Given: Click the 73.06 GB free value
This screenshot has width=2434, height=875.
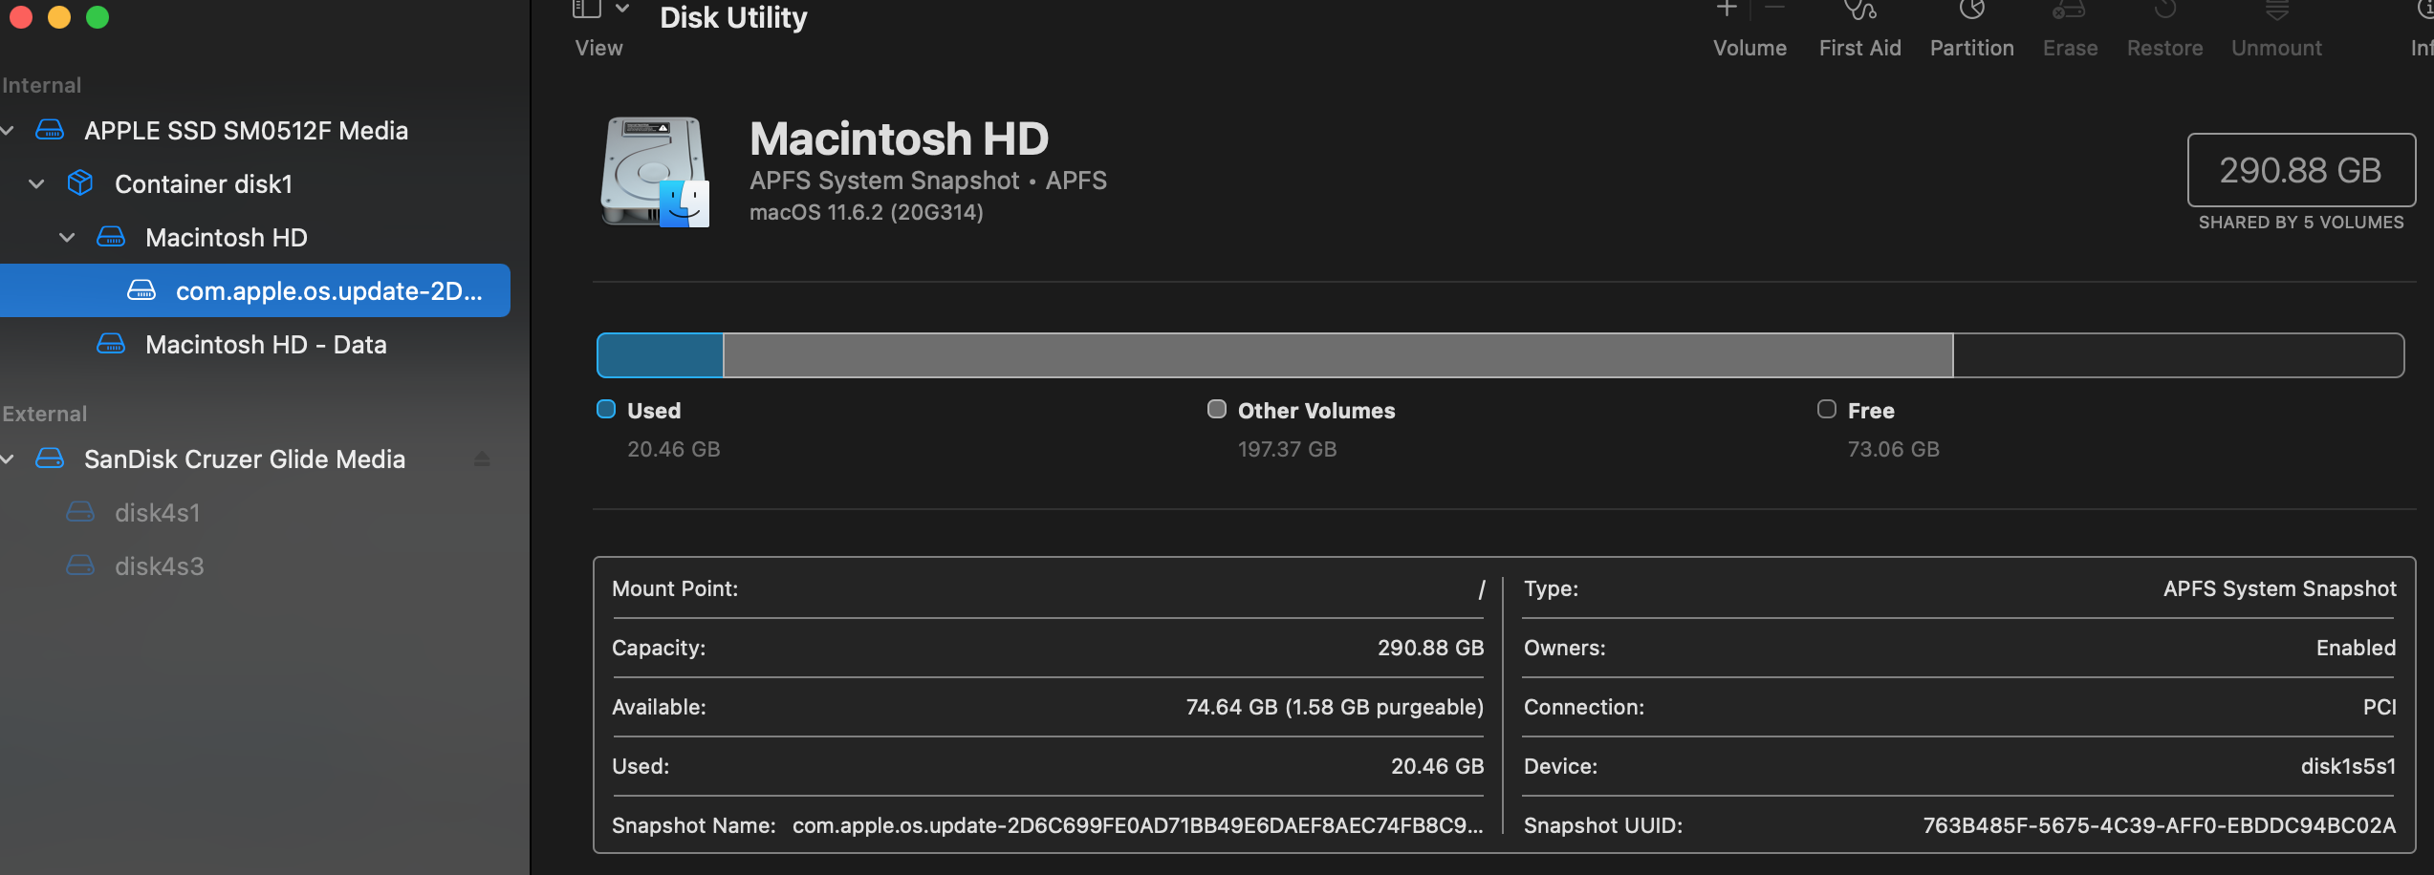Looking at the screenshot, I should [1893, 449].
